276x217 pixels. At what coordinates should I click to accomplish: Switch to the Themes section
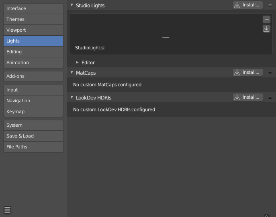pos(33,19)
